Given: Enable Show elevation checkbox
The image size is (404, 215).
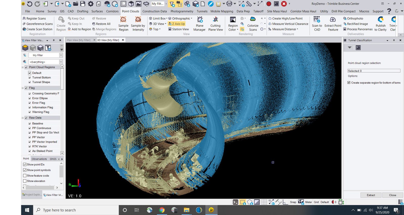Looking at the screenshot, I should pos(25,181).
